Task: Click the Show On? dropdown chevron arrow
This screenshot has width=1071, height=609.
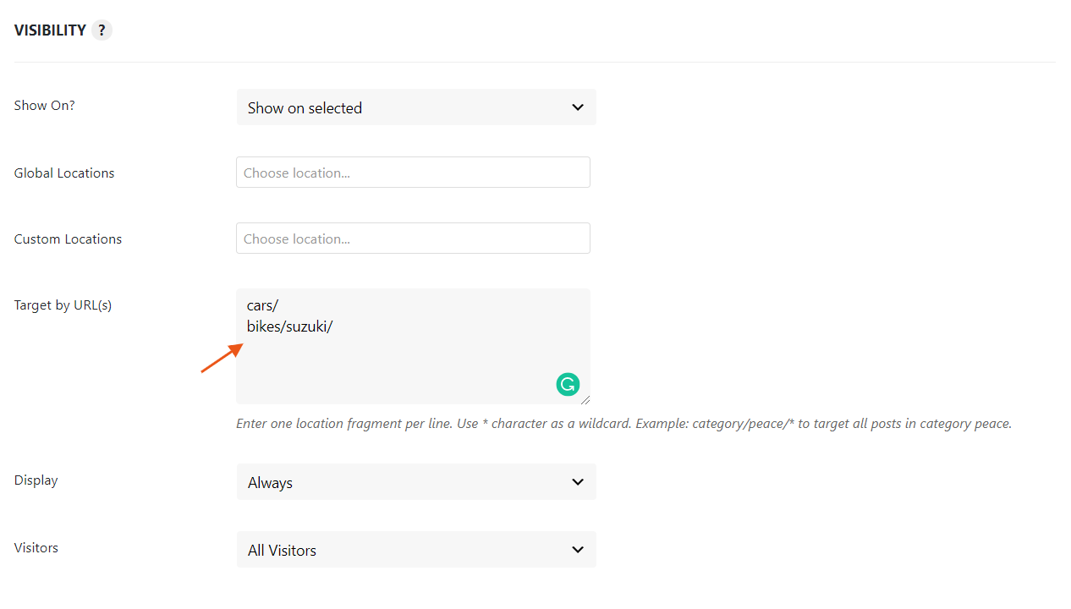Action: (x=578, y=107)
